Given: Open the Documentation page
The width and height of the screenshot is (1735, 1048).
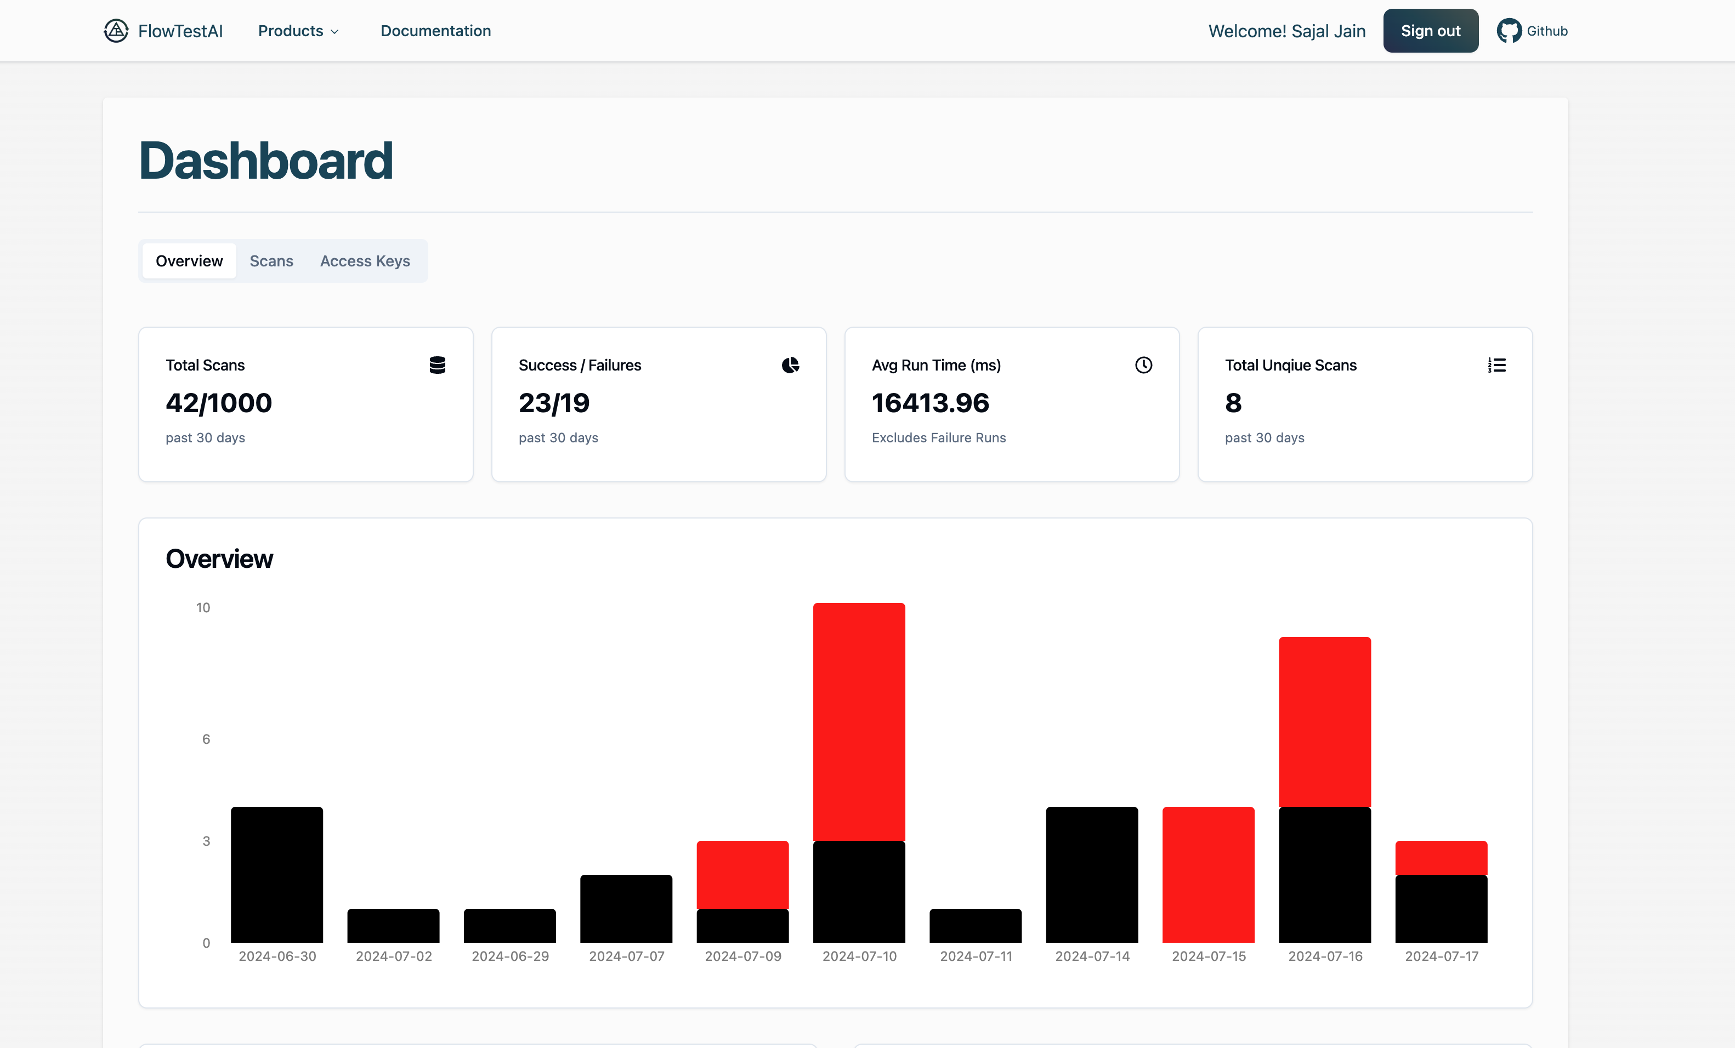Looking at the screenshot, I should tap(435, 31).
